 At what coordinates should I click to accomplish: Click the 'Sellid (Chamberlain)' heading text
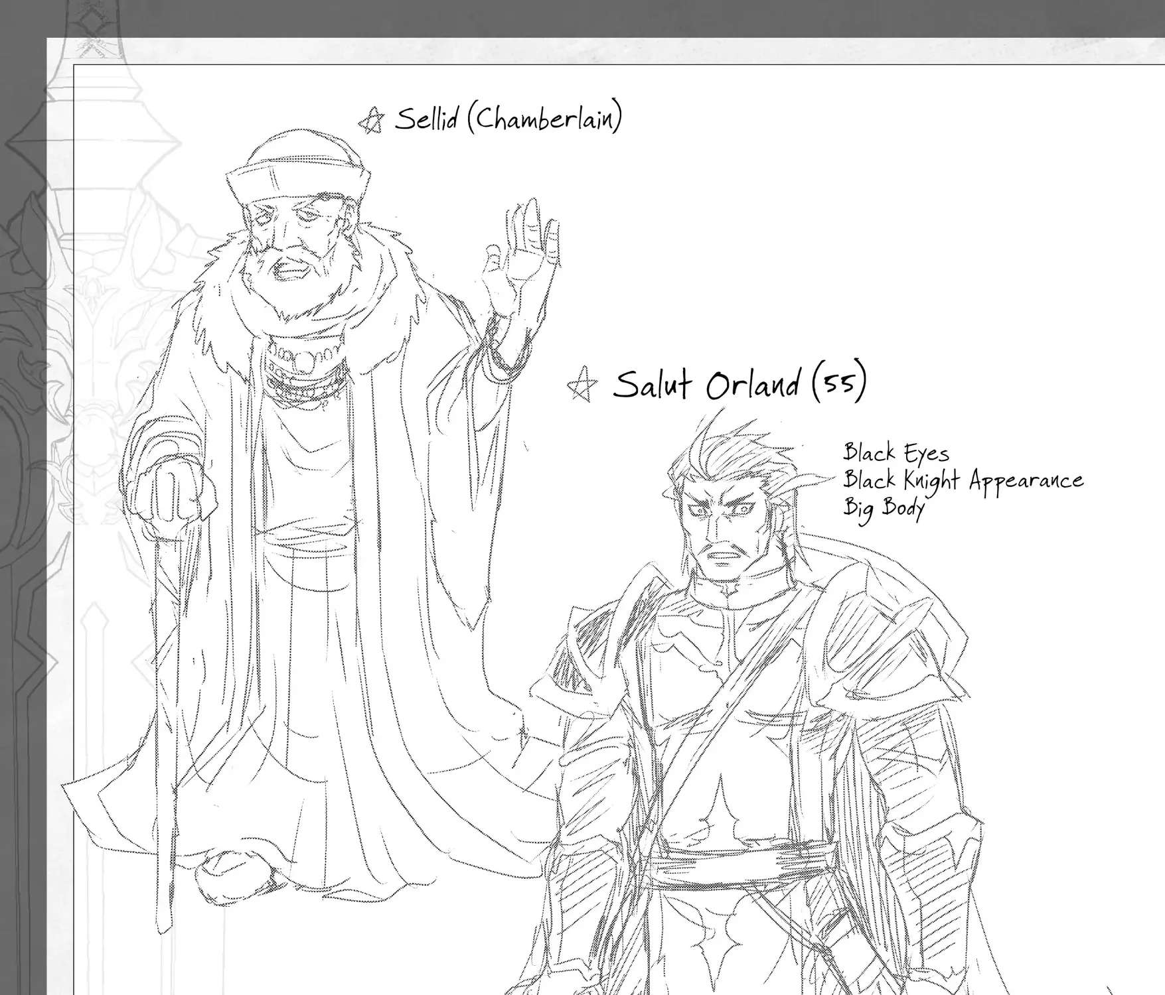point(508,118)
